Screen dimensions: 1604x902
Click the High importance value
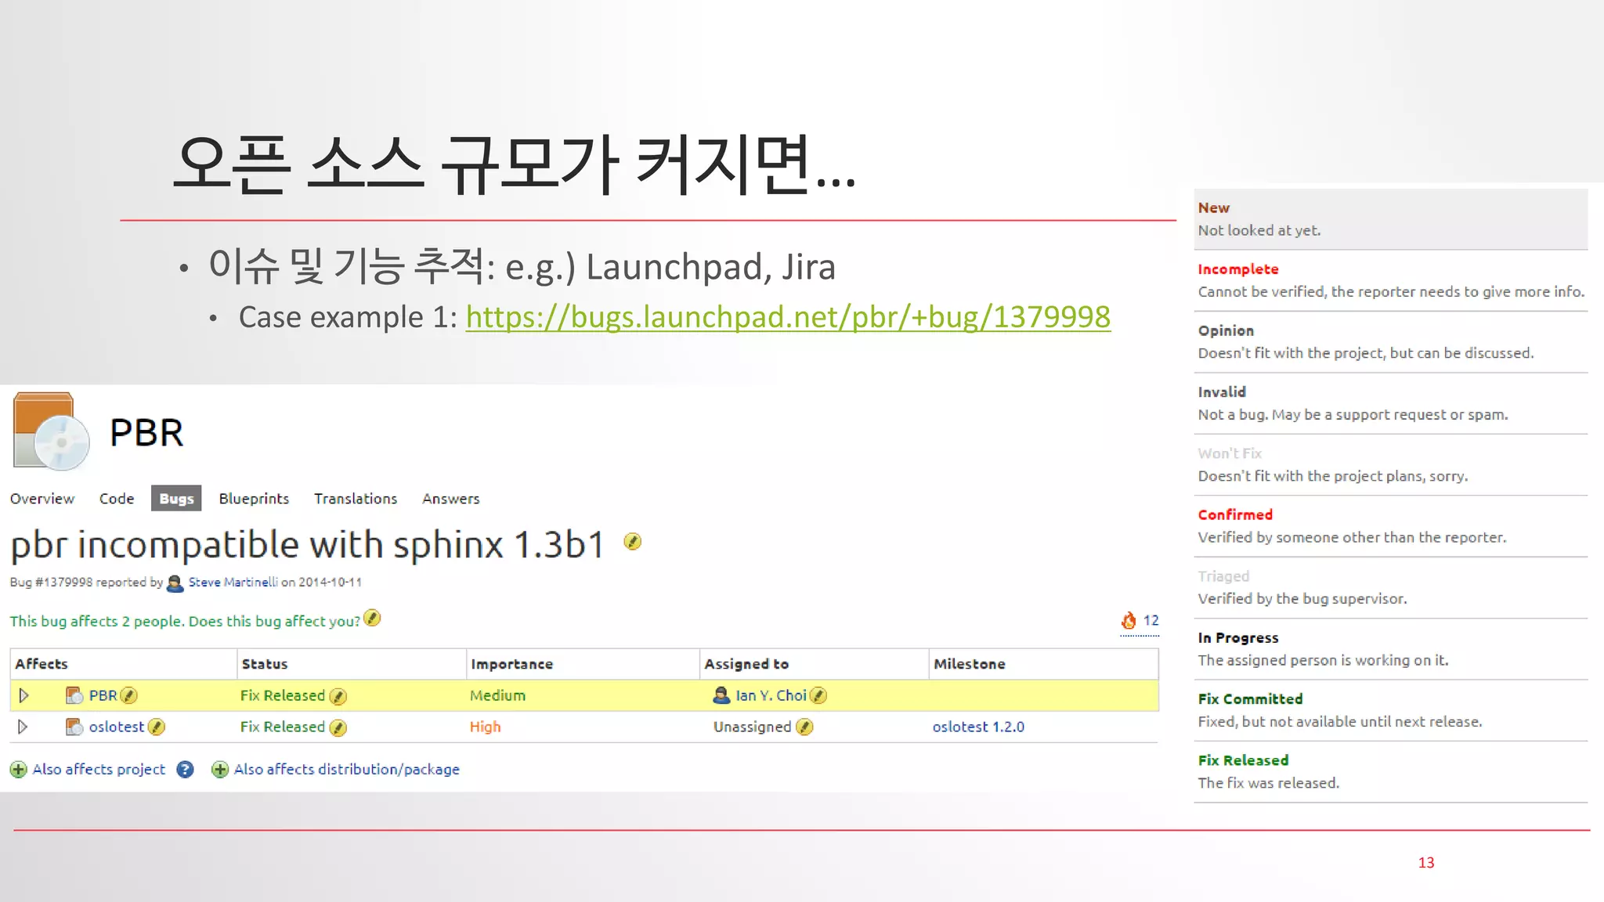[x=485, y=727]
